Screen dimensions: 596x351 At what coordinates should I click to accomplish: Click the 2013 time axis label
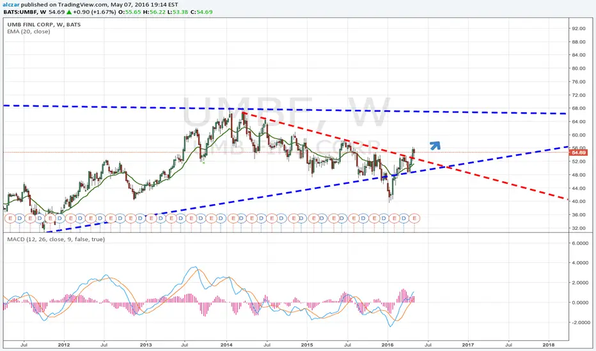146,345
